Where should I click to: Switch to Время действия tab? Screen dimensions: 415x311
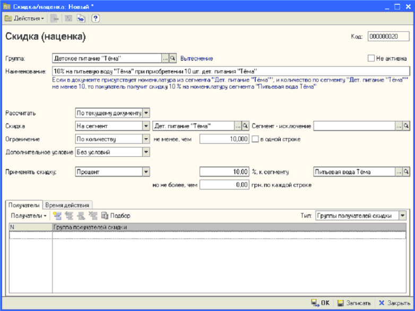[68, 205]
